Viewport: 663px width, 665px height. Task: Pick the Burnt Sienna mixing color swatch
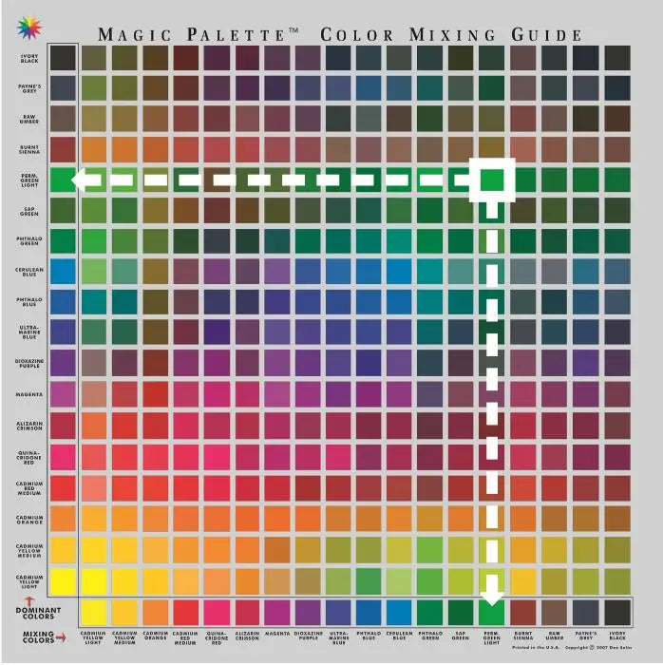pyautogui.click(x=523, y=613)
